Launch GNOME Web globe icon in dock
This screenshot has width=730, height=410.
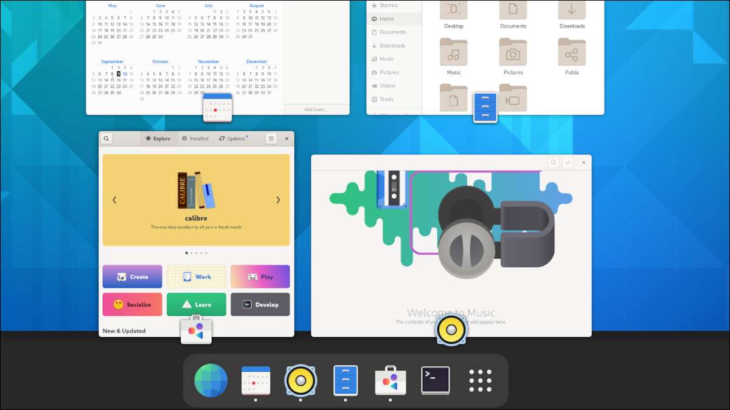(211, 380)
